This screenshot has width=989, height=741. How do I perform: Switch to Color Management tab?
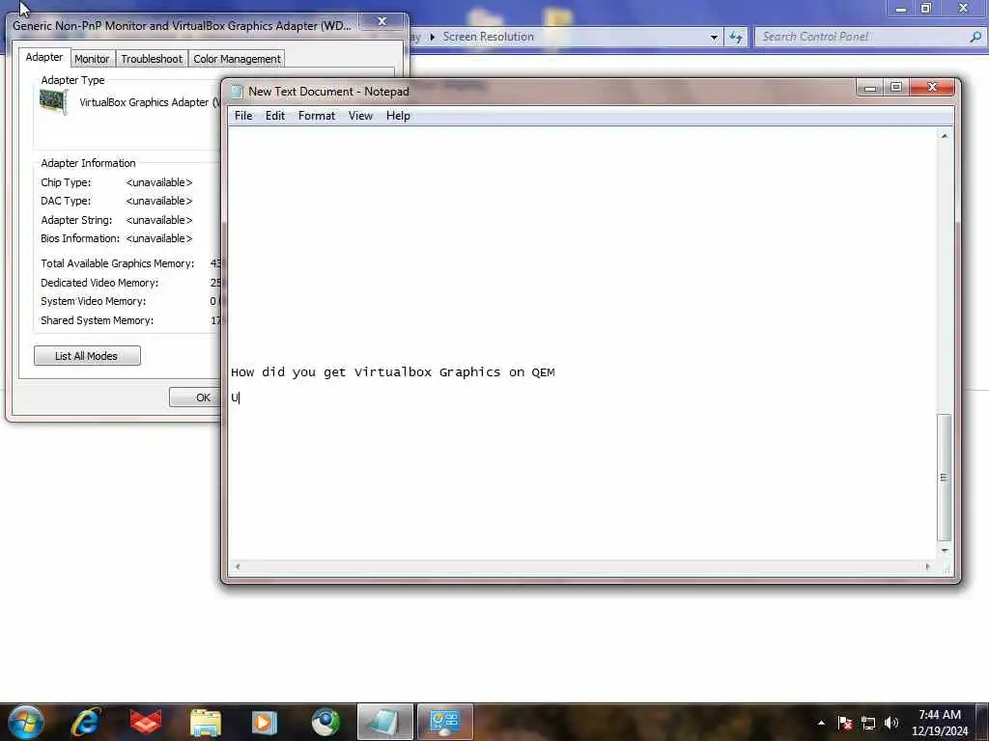pyautogui.click(x=237, y=59)
